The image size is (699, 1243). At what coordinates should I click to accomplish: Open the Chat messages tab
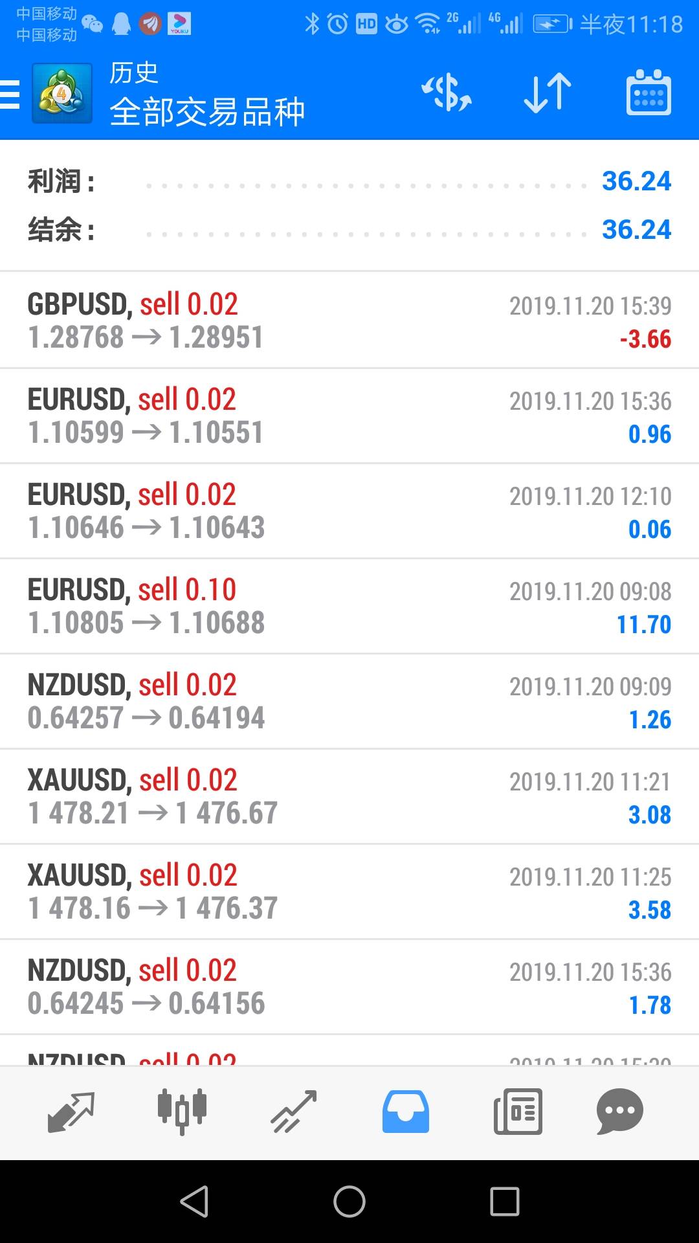[619, 1112]
